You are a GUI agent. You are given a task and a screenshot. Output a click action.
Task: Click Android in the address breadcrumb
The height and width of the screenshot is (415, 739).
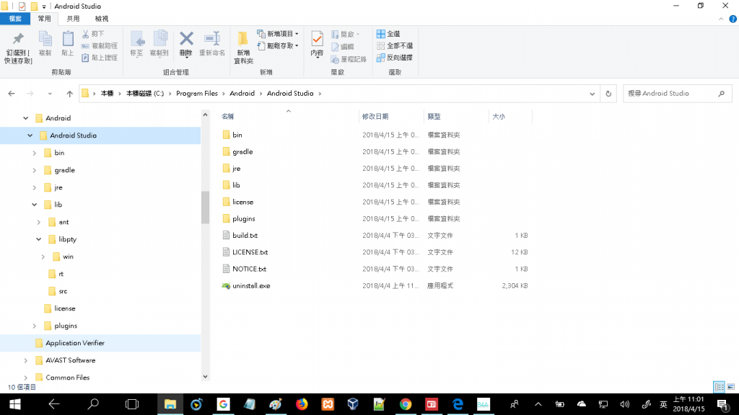tap(242, 94)
